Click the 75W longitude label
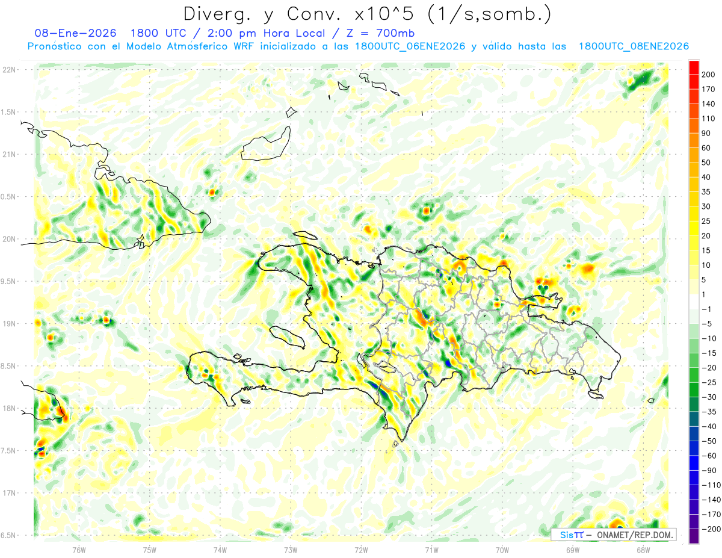The height and width of the screenshot is (558, 722). coord(150,549)
